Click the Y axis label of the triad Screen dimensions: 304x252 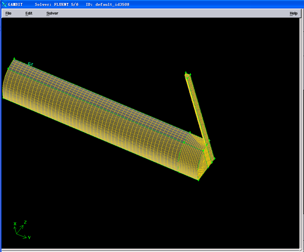[29, 237]
